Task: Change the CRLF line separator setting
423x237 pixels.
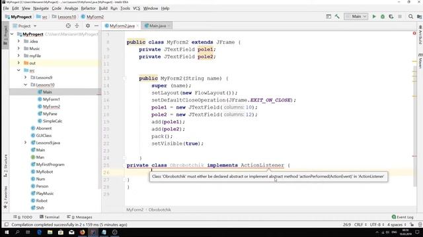Action: click(x=360, y=224)
